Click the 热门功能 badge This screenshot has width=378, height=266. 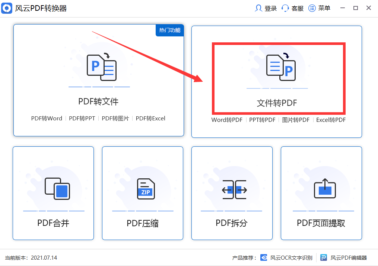[x=170, y=30]
